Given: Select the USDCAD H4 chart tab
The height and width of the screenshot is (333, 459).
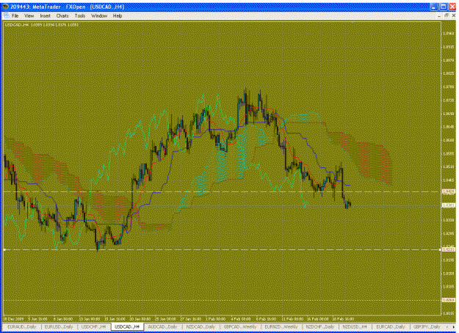Looking at the screenshot, I should tap(127, 326).
